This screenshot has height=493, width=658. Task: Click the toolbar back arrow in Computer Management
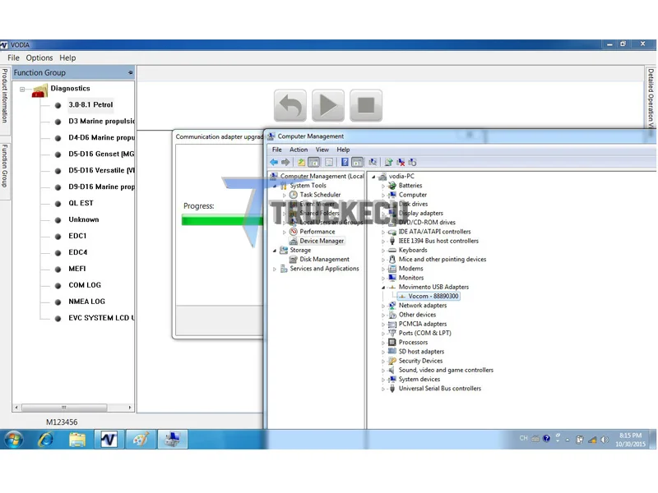tap(274, 162)
